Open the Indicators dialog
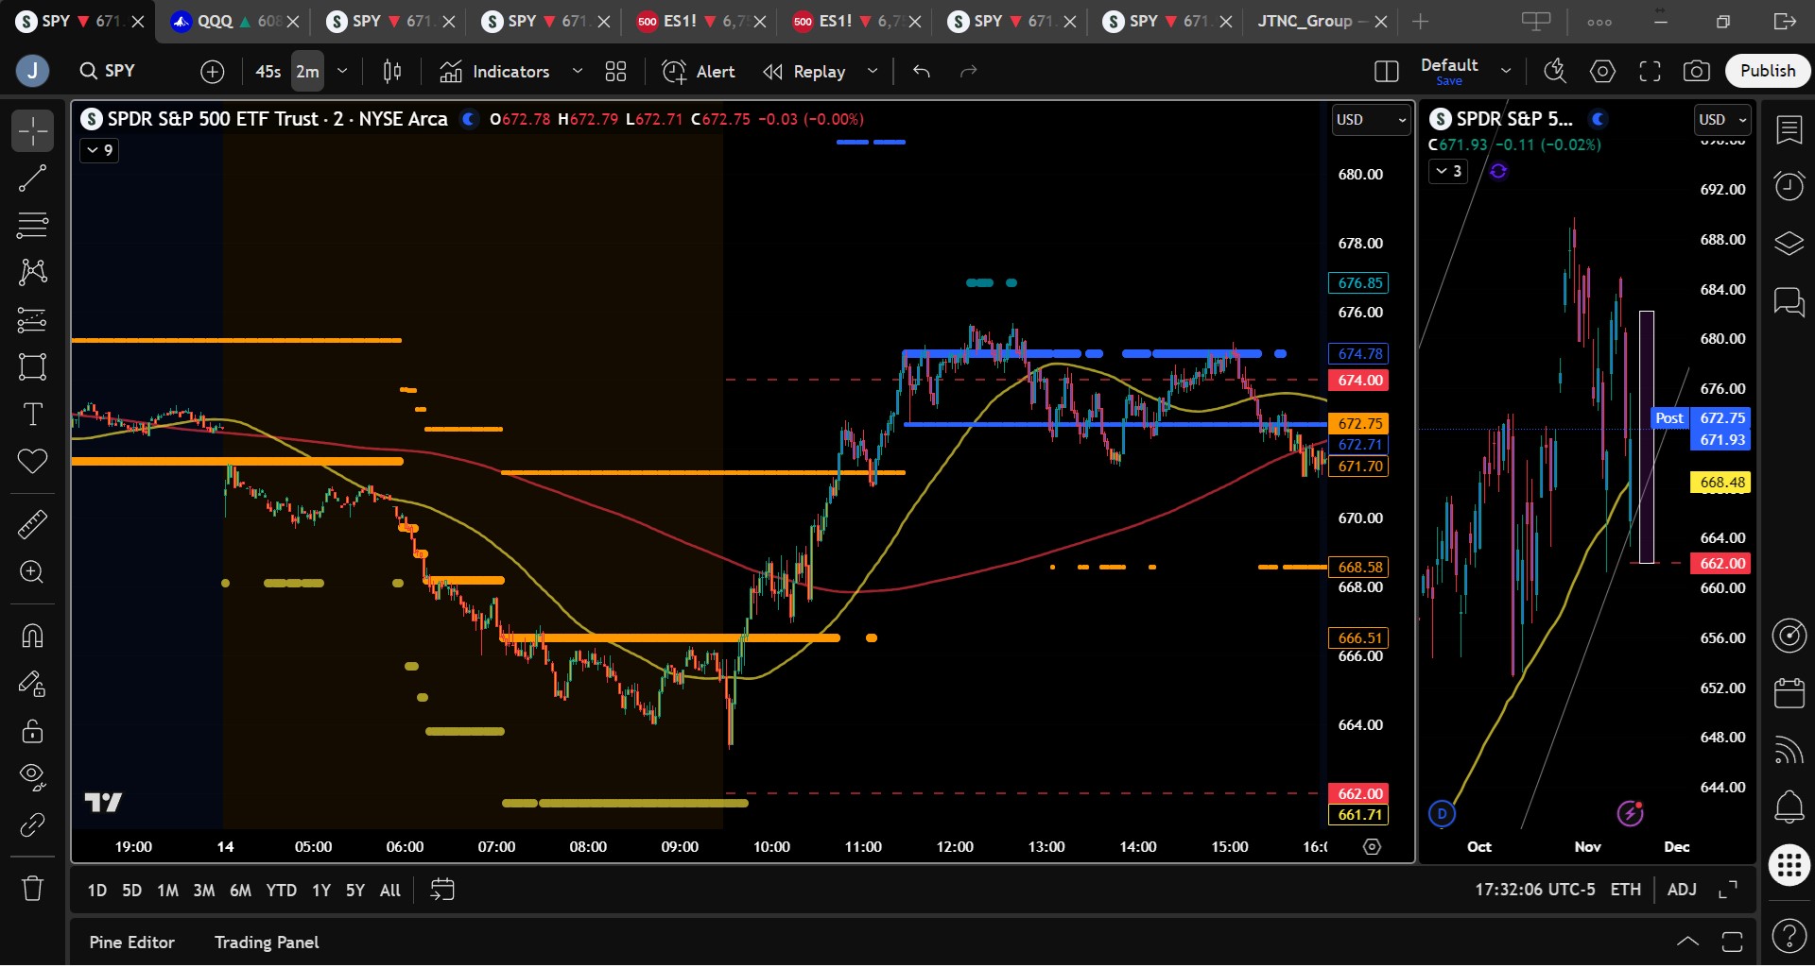This screenshot has width=1815, height=968. click(x=495, y=72)
